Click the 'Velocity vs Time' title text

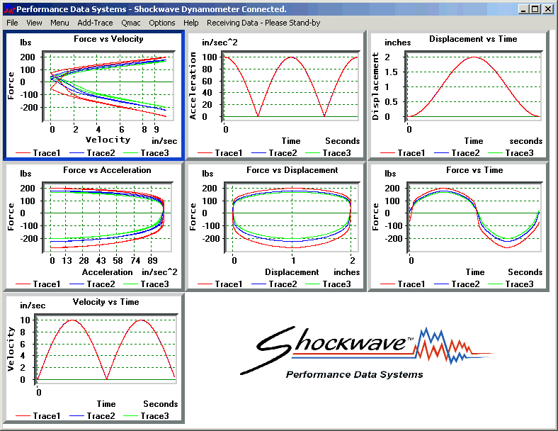106,302
